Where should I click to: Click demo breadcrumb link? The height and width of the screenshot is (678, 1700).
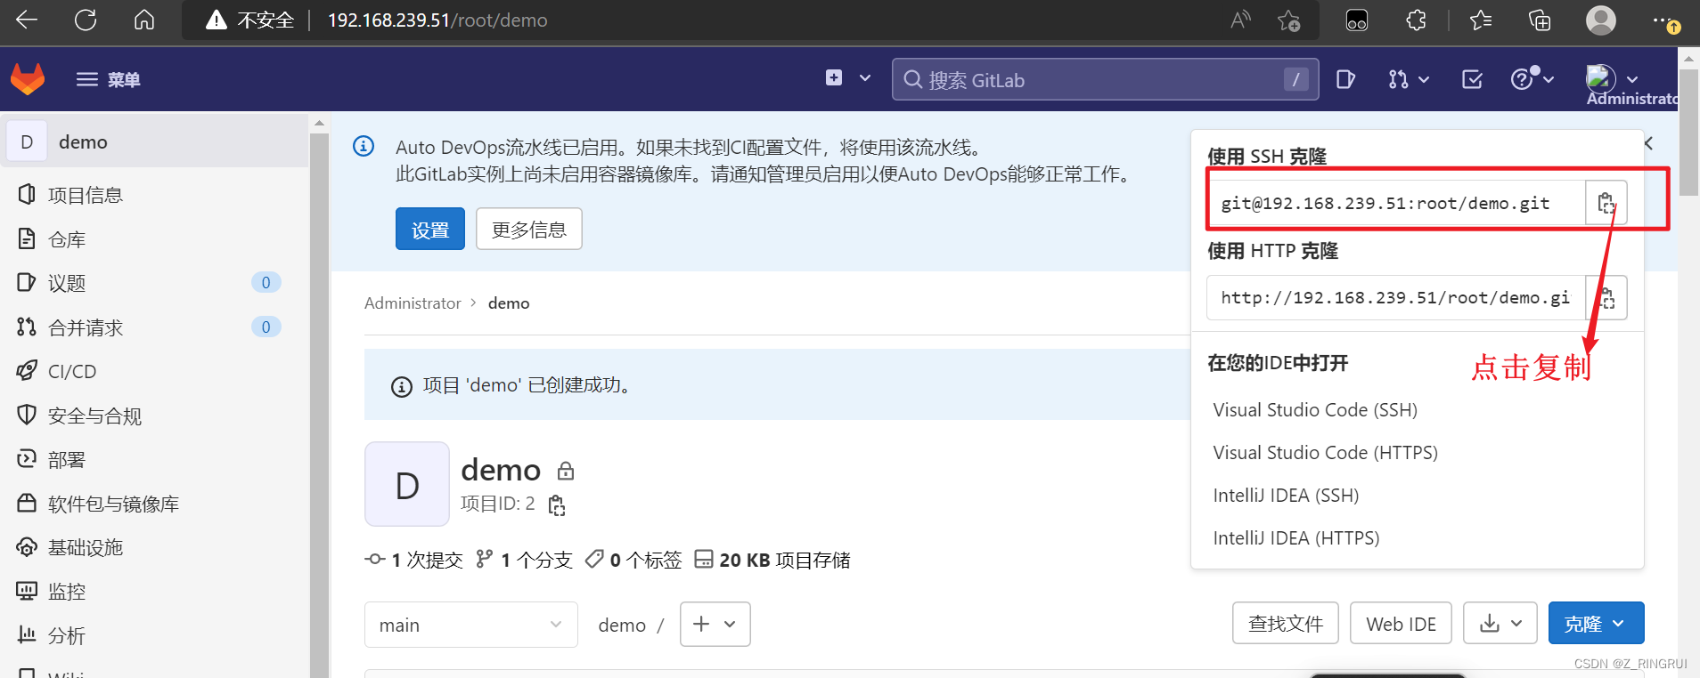pyautogui.click(x=509, y=303)
